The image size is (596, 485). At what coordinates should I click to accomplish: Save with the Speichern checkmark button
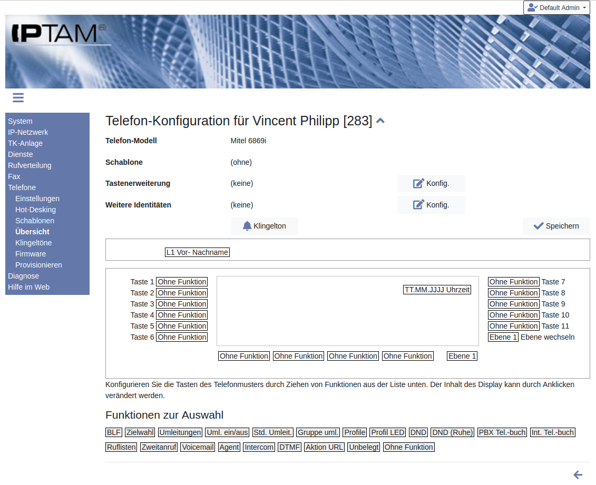[556, 226]
